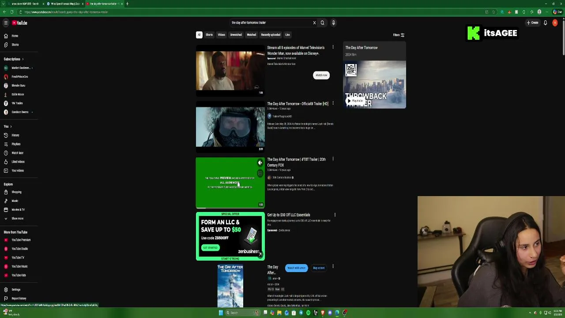Open options menu for Wonder Man ad
This screenshot has height=318, width=565.
(333, 47)
